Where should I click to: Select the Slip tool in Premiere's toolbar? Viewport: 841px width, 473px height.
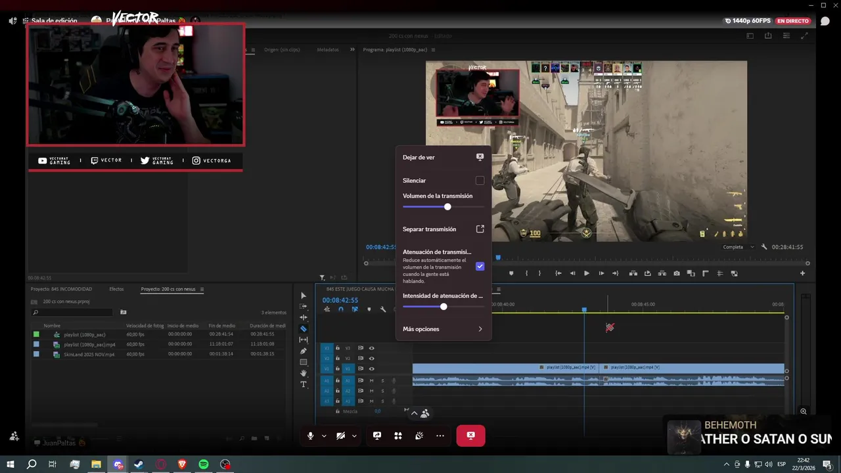[304, 340]
